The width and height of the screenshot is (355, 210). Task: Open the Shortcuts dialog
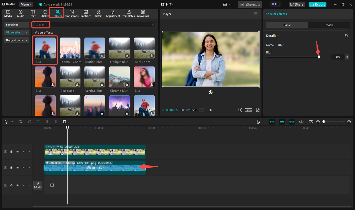[x=249, y=4]
